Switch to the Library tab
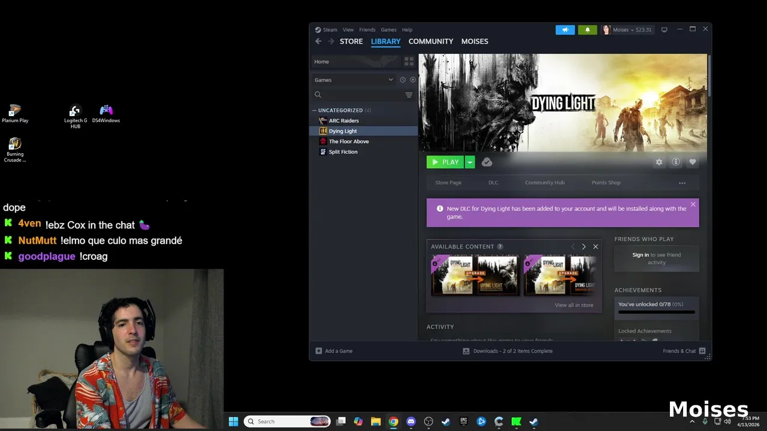767x431 pixels. (385, 41)
